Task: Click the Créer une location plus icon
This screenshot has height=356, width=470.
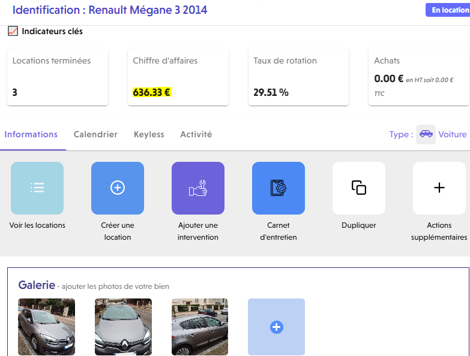Action: (x=118, y=188)
